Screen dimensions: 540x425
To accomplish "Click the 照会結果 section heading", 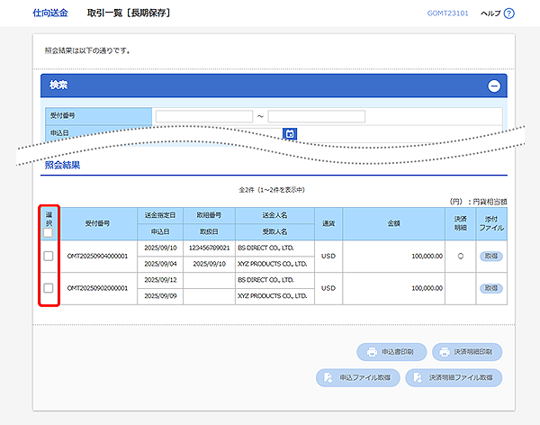I will pyautogui.click(x=62, y=165).
